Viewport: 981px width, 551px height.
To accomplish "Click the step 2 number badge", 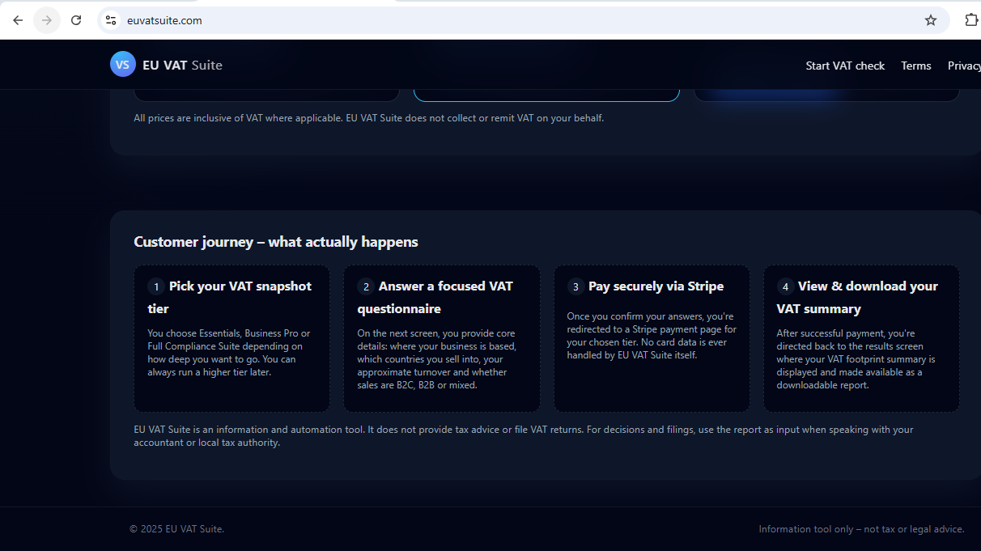I will tap(366, 286).
